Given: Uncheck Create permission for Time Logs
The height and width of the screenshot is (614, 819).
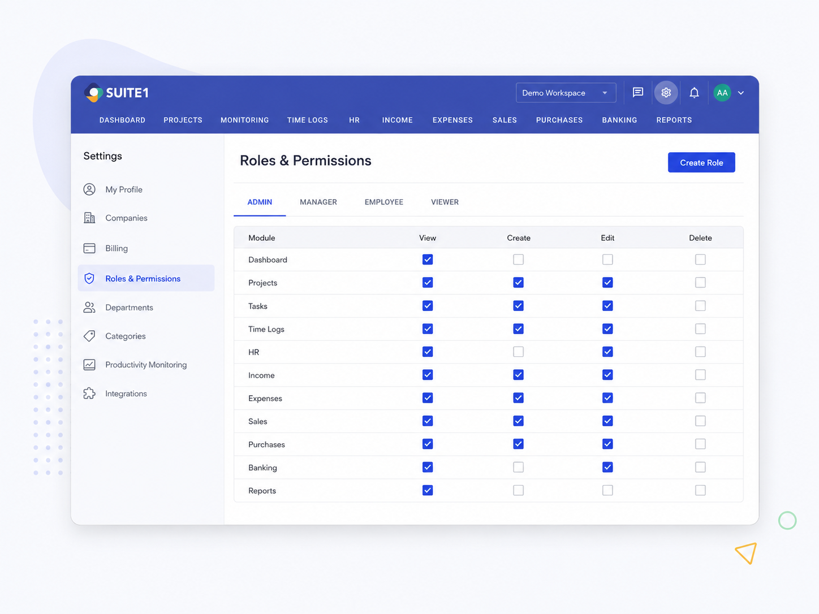Looking at the screenshot, I should pyautogui.click(x=518, y=328).
